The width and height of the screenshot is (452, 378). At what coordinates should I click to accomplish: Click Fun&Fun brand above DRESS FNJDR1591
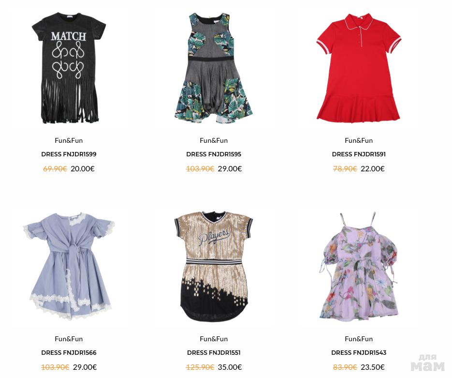tap(359, 140)
